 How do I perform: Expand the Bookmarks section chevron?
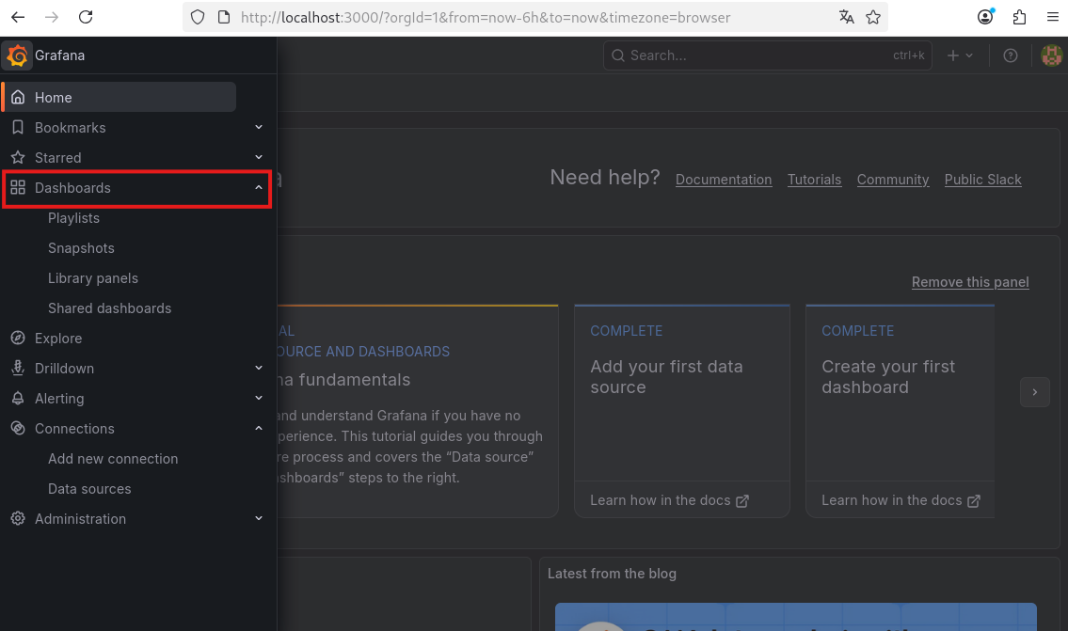259,127
